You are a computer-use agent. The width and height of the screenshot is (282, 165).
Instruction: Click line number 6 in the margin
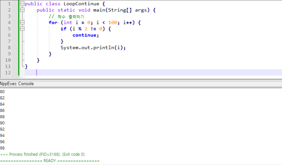tap(9, 35)
